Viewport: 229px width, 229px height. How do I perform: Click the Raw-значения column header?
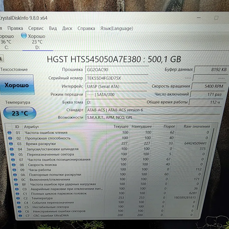point(197,126)
